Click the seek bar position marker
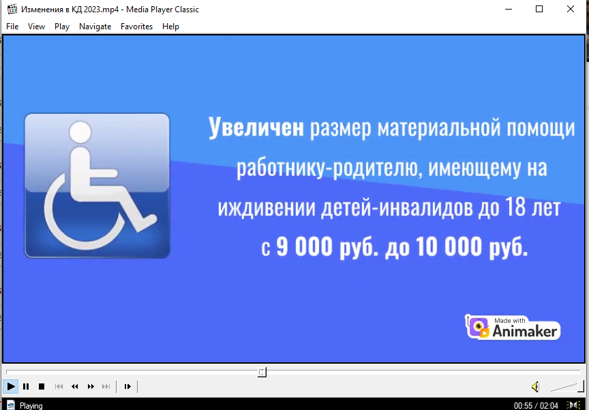 pyautogui.click(x=262, y=371)
